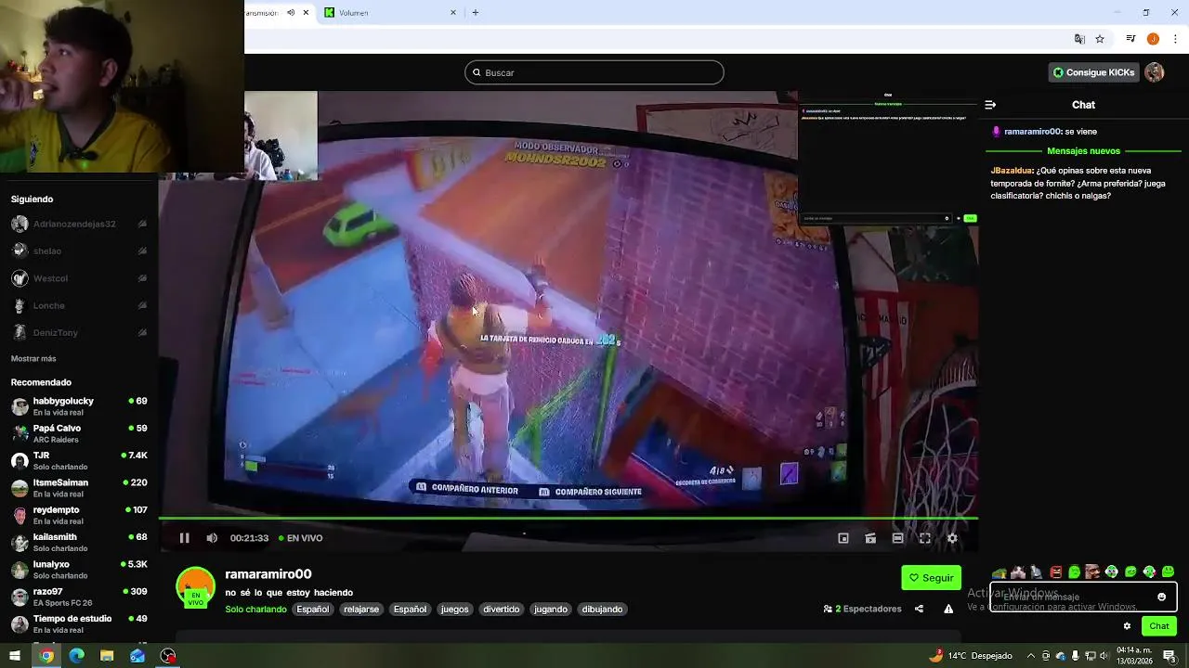Viewport: 1189px width, 668px height.
Task: Send the message with the green Chat button
Action: (x=1159, y=626)
